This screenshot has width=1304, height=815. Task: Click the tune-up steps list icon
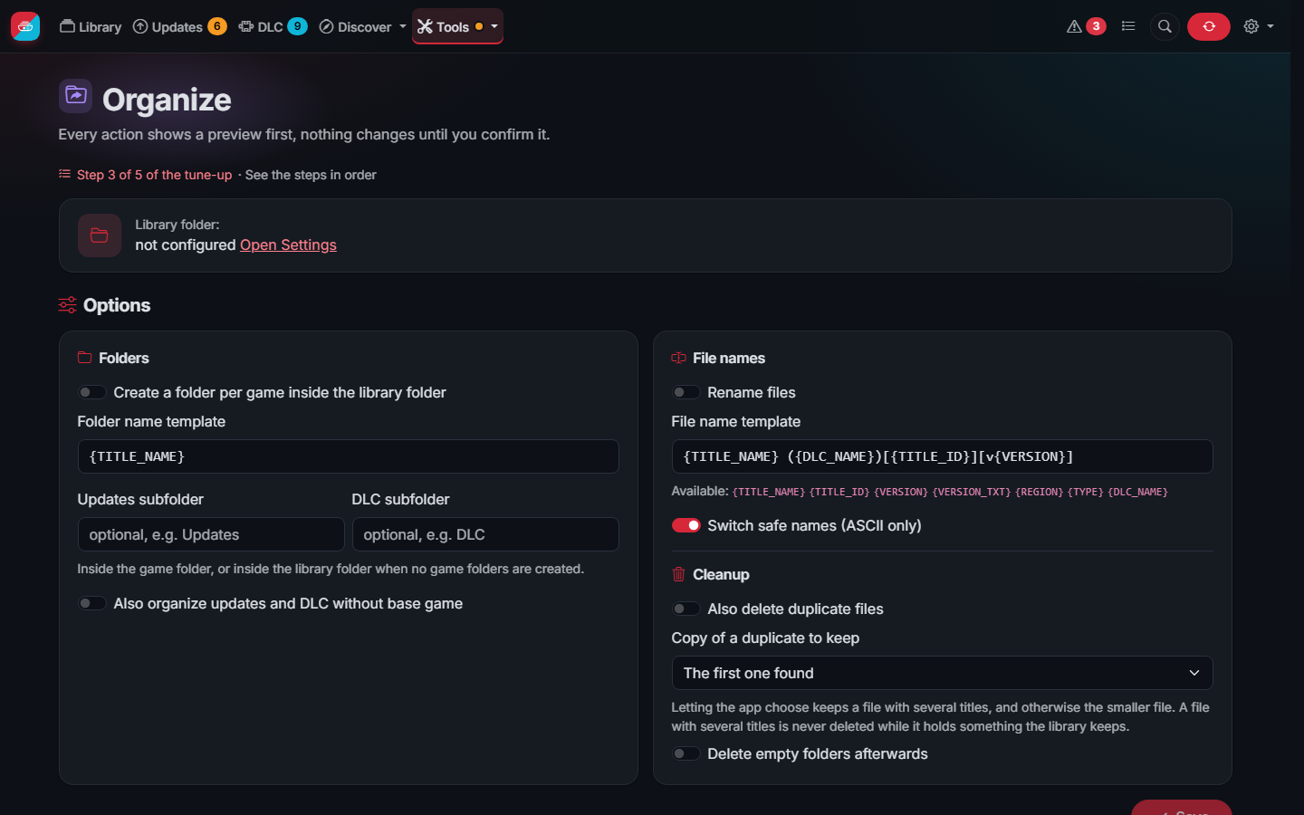point(64,174)
